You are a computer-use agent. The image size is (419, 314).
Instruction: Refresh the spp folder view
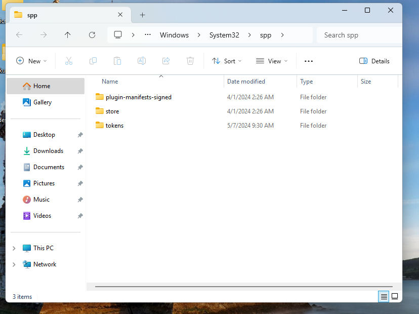tap(92, 35)
